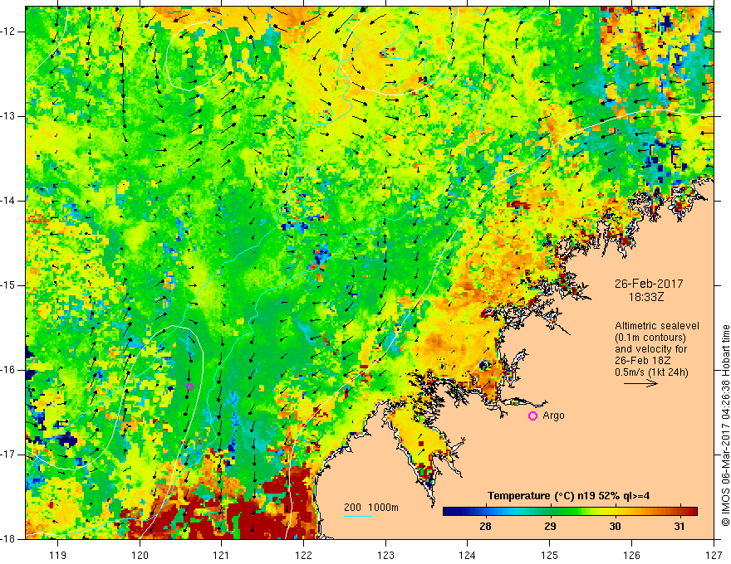Click the "0.5m/s (1kt 24h)" text

click(x=651, y=372)
